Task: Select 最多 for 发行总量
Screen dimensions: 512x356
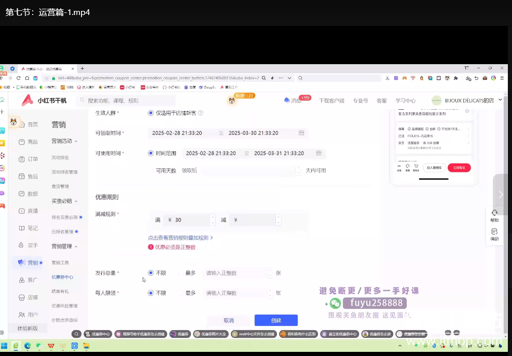Action: tap(181, 273)
